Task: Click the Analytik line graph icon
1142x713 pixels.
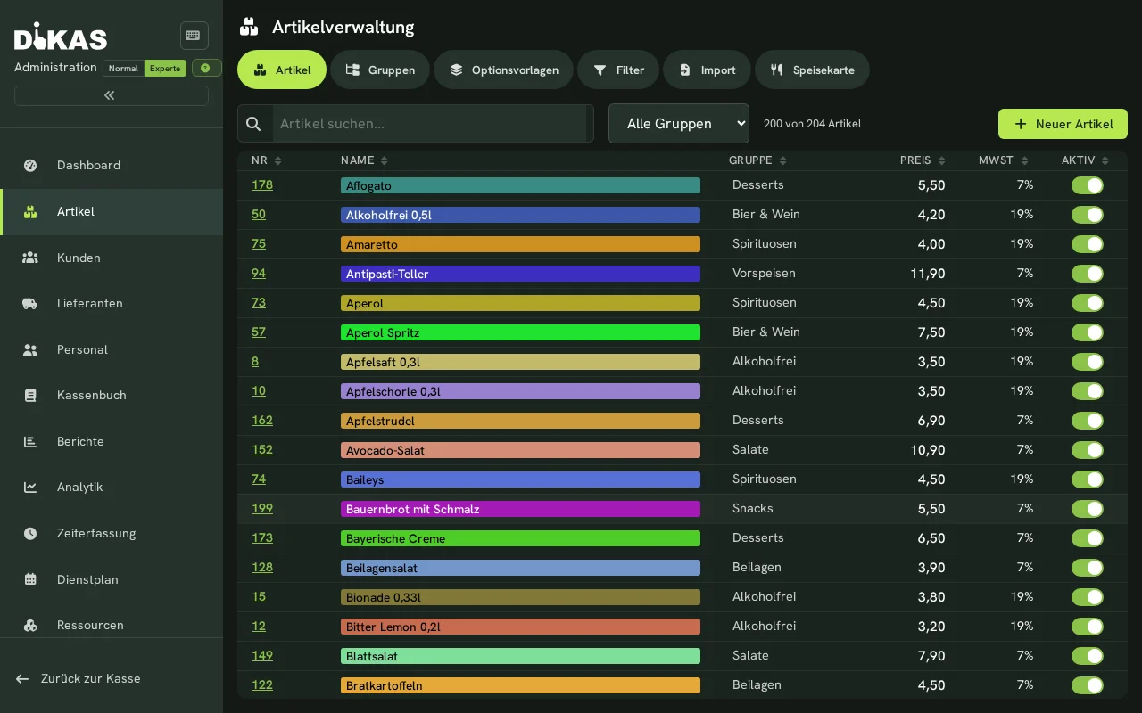Action: pos(30,487)
